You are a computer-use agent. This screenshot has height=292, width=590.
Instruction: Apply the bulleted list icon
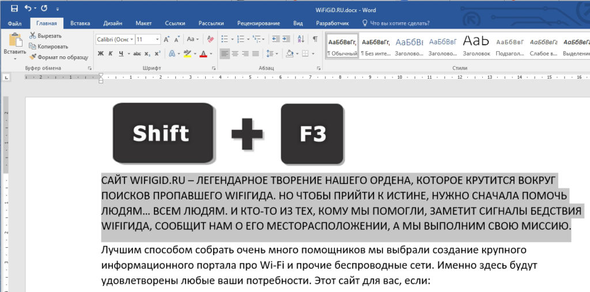[225, 39]
